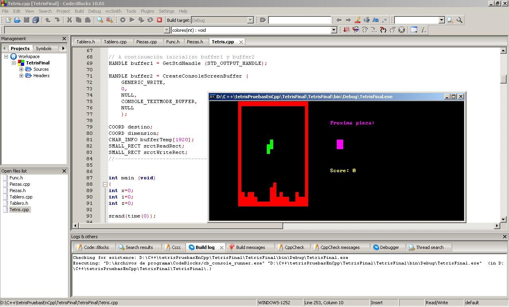The width and height of the screenshot is (509, 307).
Task: Build the project with the gear icon
Action: tap(122, 20)
